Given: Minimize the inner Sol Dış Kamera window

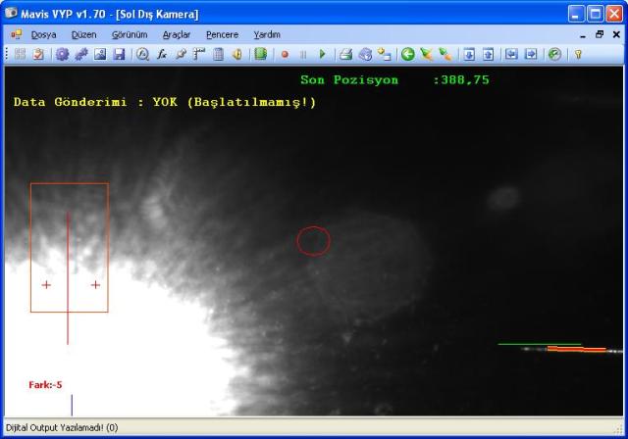Looking at the screenshot, I should pyautogui.click(x=583, y=35).
